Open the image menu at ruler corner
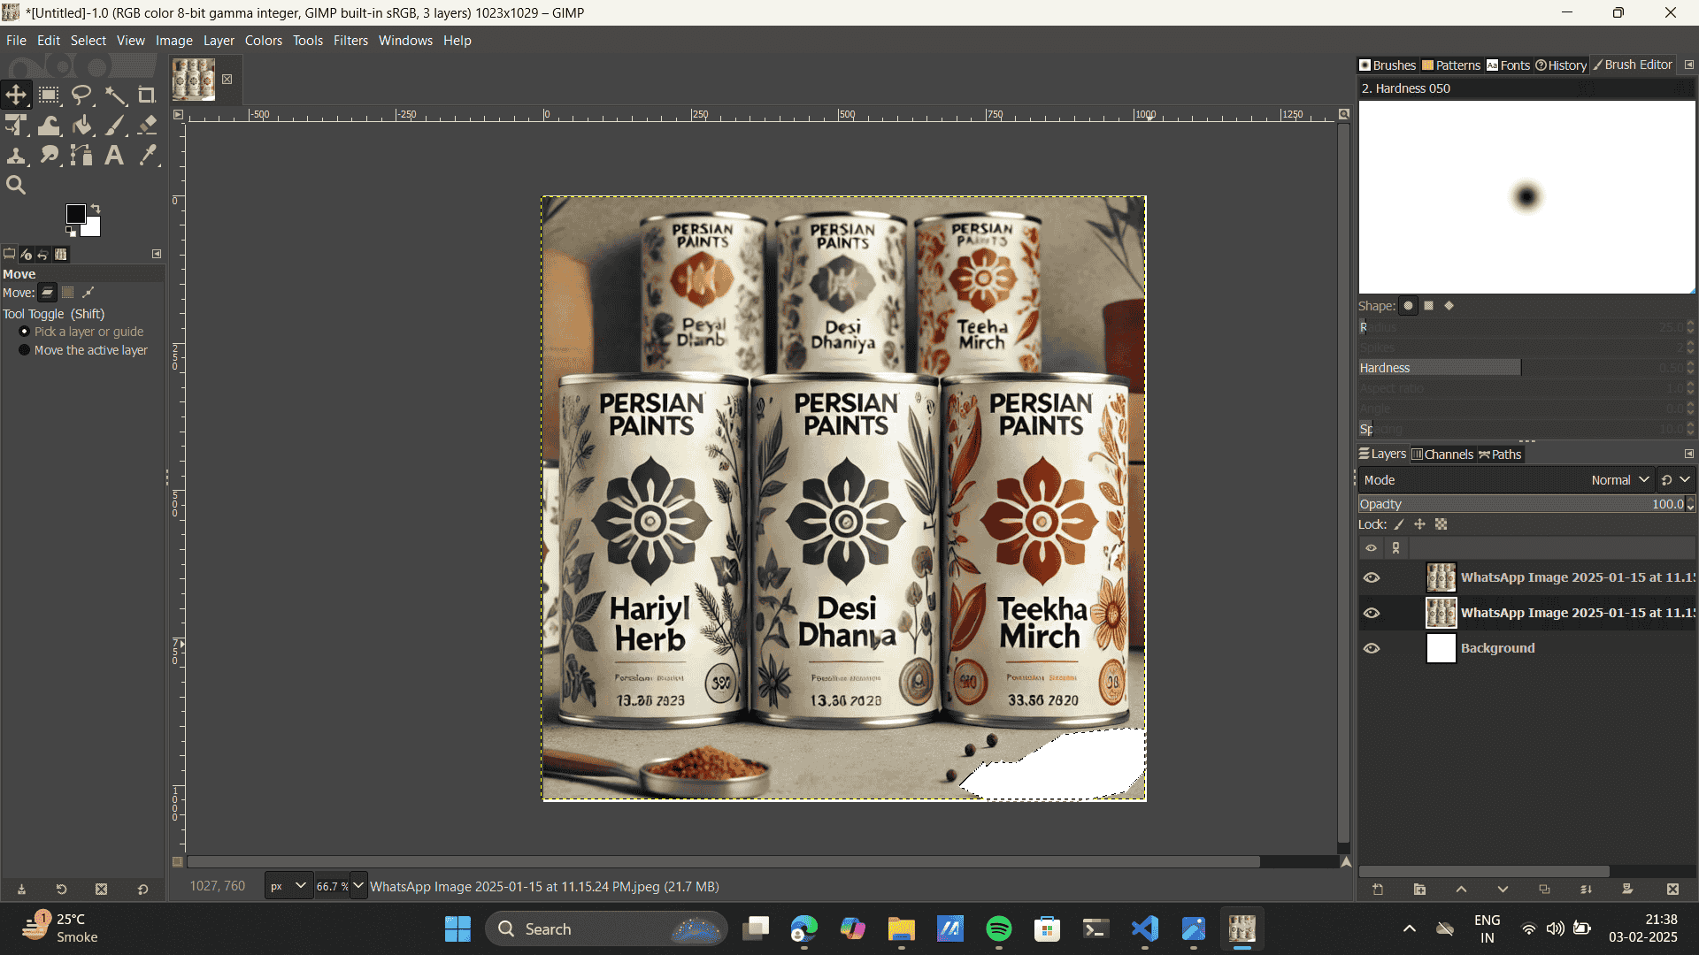 178,114
